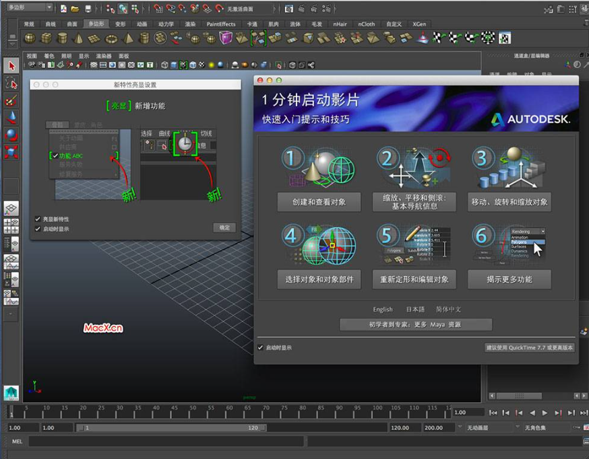
Task: Turn on wireframe display in viewport toolbar
Action: tap(164, 65)
